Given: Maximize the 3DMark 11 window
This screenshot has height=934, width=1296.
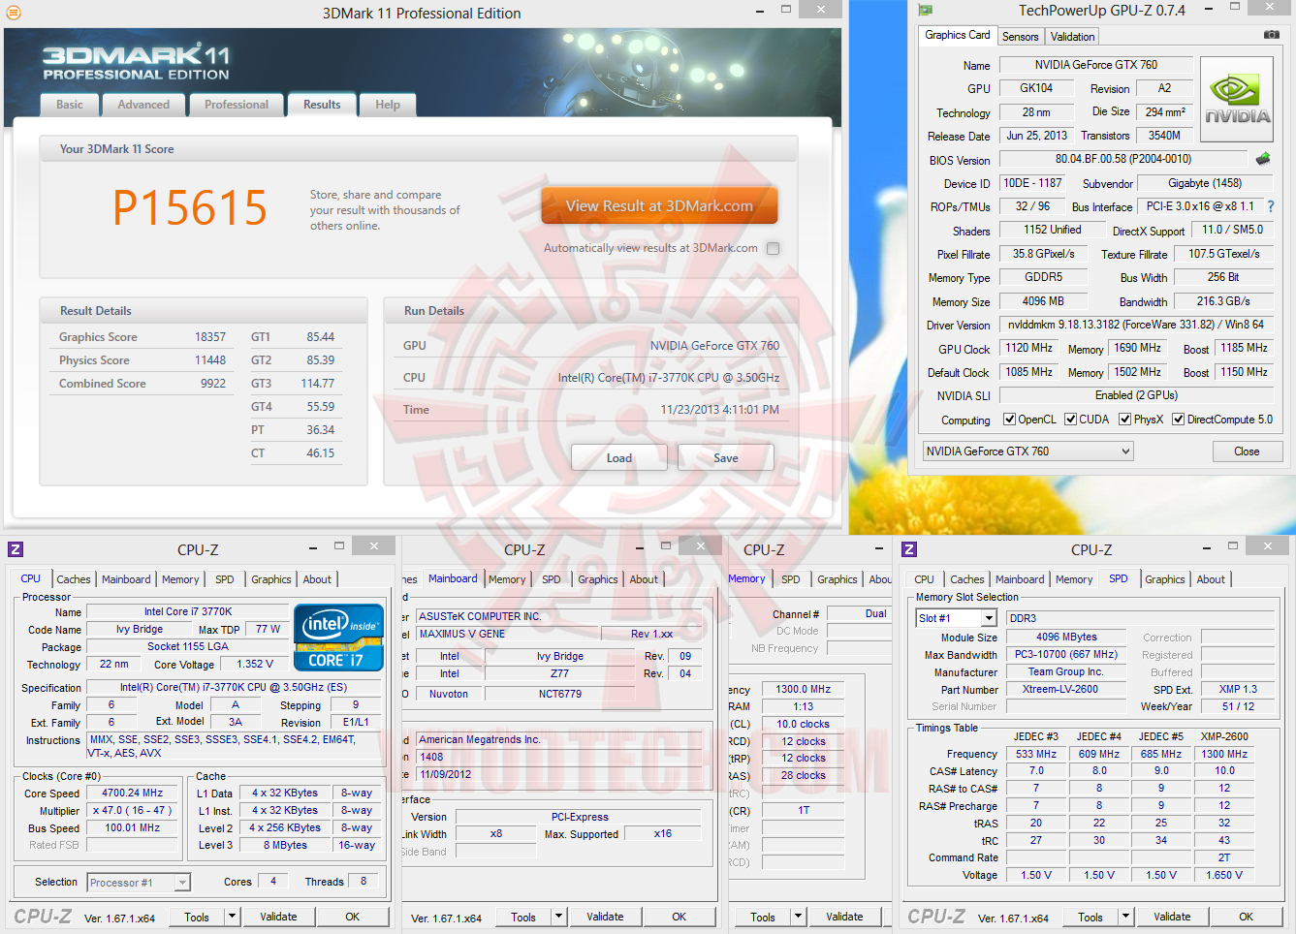Looking at the screenshot, I should point(786,10).
